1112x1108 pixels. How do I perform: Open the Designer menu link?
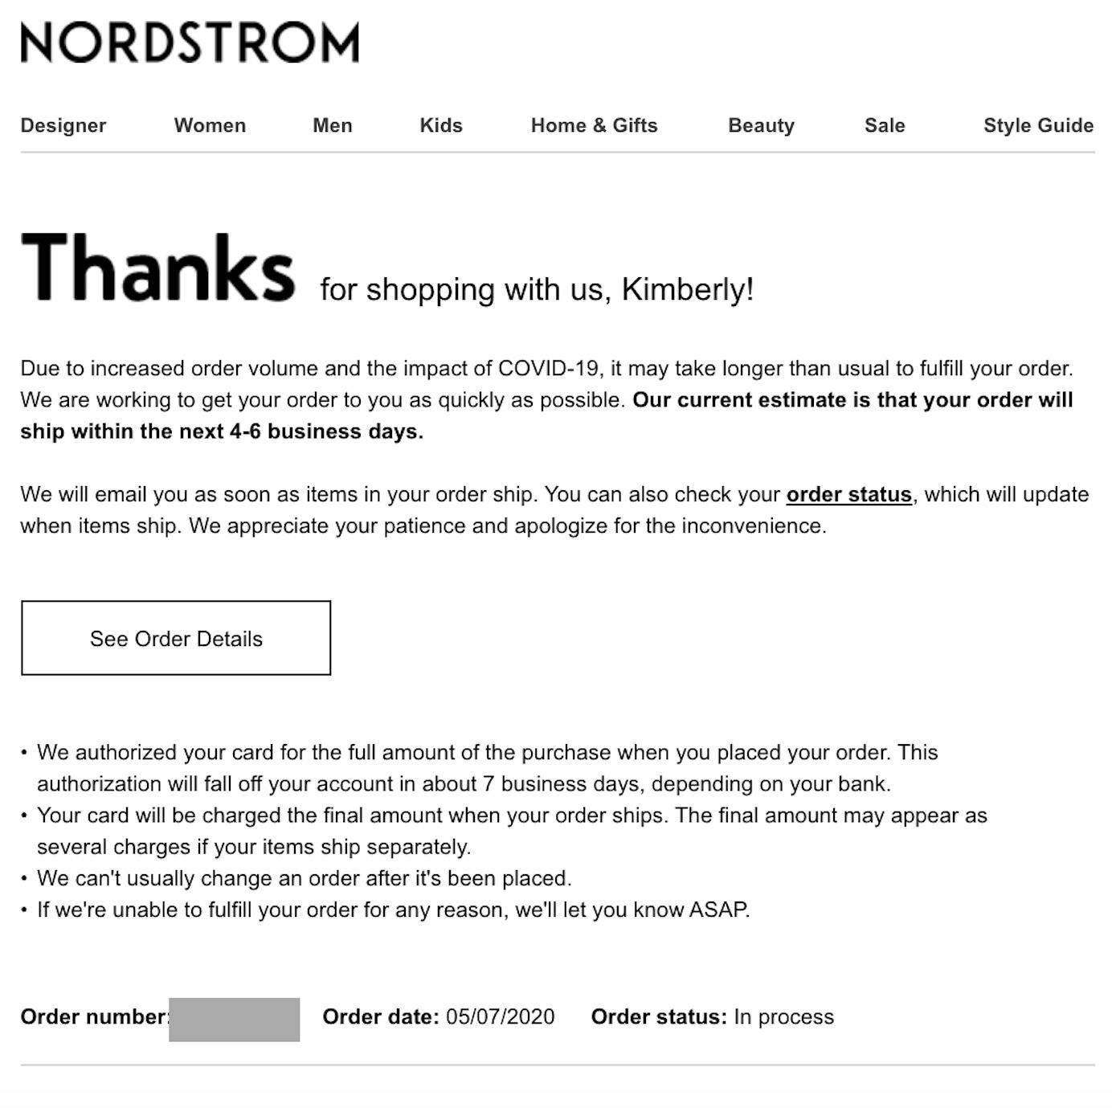63,125
